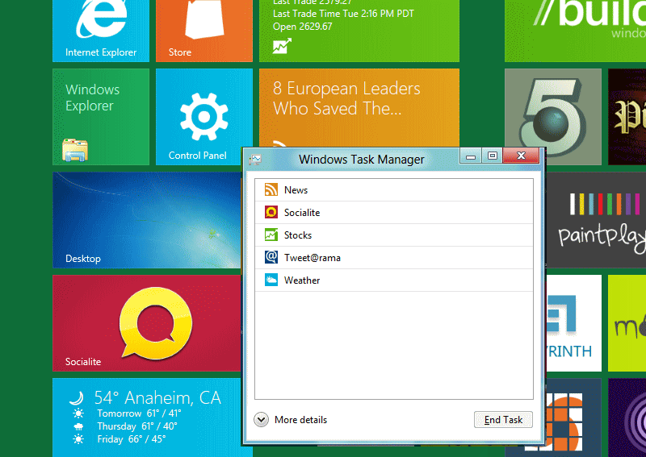
Task: Open the lime green tile at right edge
Action: 627,323
